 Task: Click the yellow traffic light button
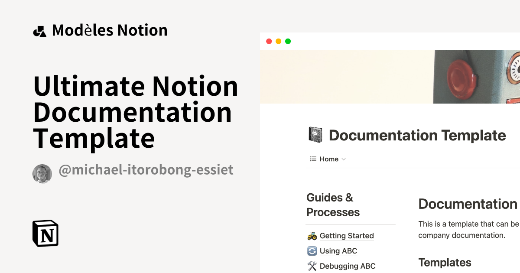click(x=278, y=41)
